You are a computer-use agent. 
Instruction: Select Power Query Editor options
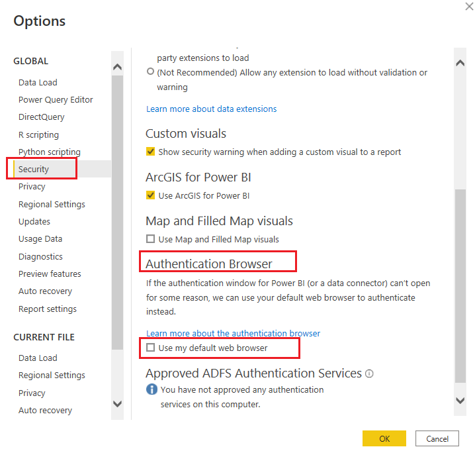[x=56, y=100]
